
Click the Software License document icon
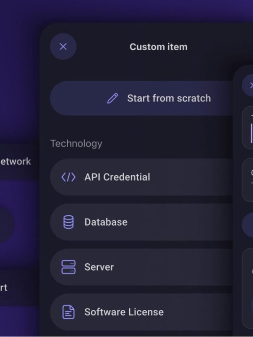(68, 312)
